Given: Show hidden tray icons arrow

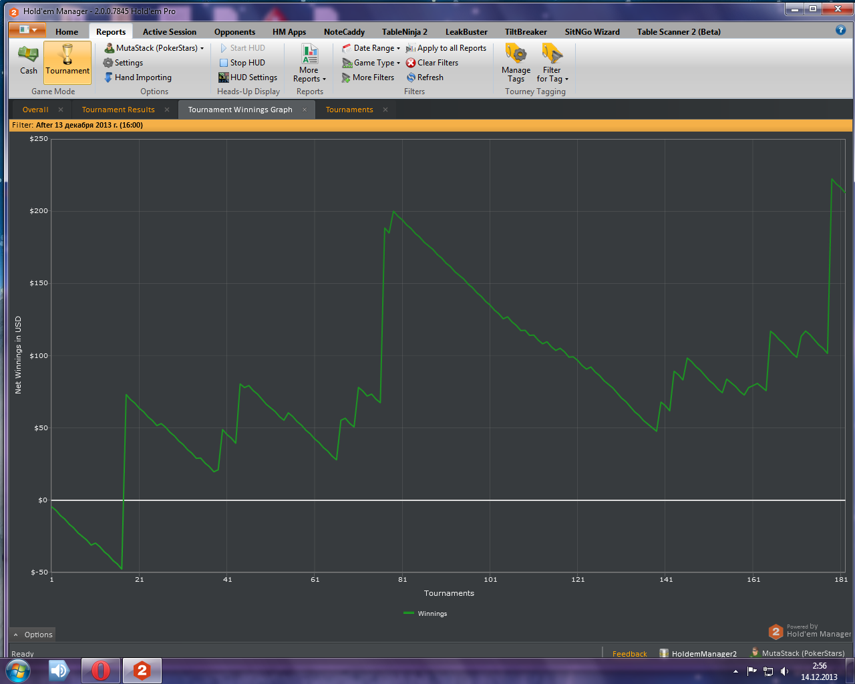Looking at the screenshot, I should (x=735, y=671).
